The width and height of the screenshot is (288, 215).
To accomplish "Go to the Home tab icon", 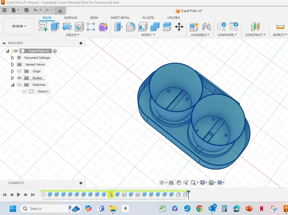I will tap(60, 11).
